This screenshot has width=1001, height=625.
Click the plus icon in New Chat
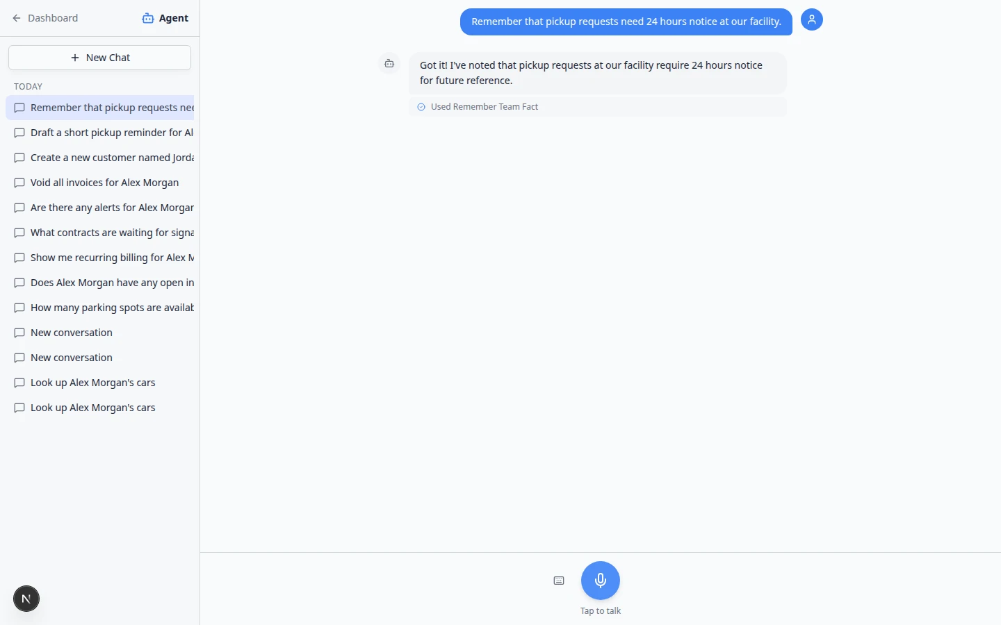click(75, 58)
